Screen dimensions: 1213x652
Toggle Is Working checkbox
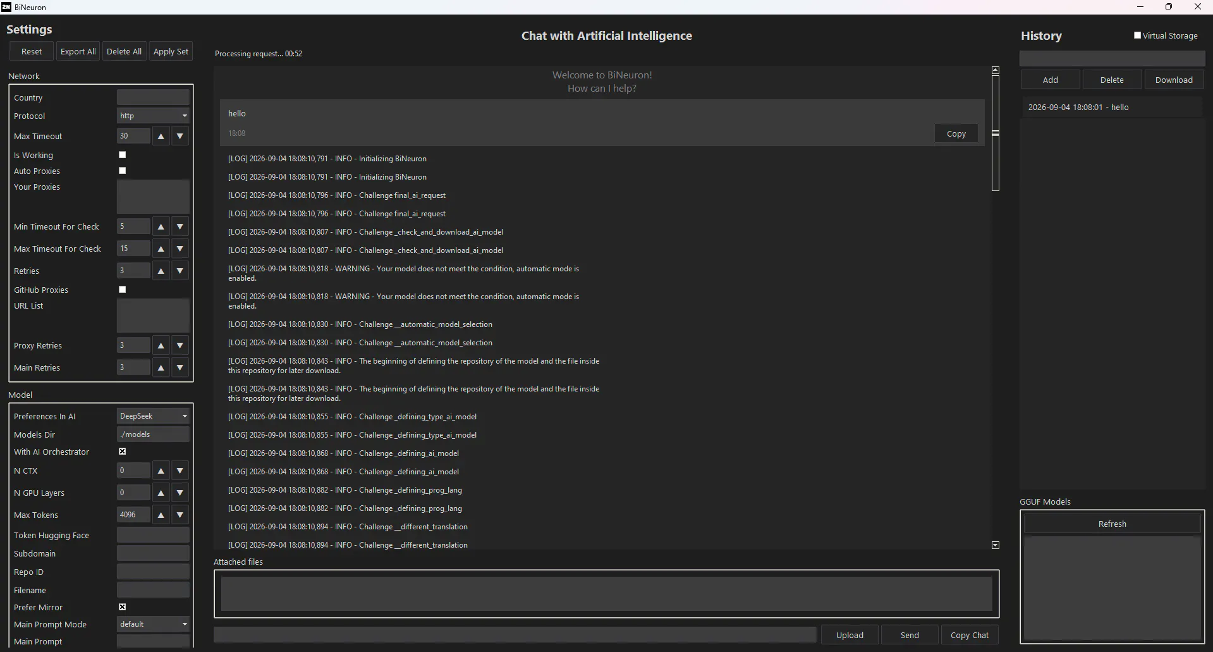pyautogui.click(x=123, y=155)
